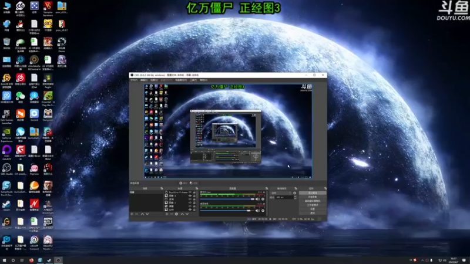
Task: Add a new source with the plus icon
Action: tap(167, 214)
